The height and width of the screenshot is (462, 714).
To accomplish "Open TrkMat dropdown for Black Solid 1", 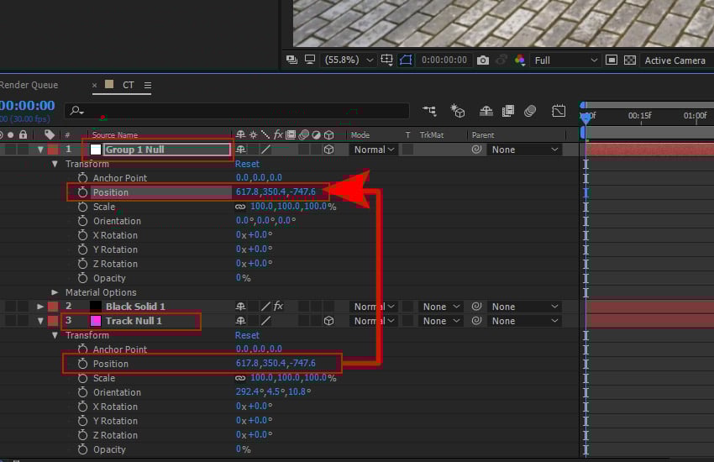I will (441, 307).
